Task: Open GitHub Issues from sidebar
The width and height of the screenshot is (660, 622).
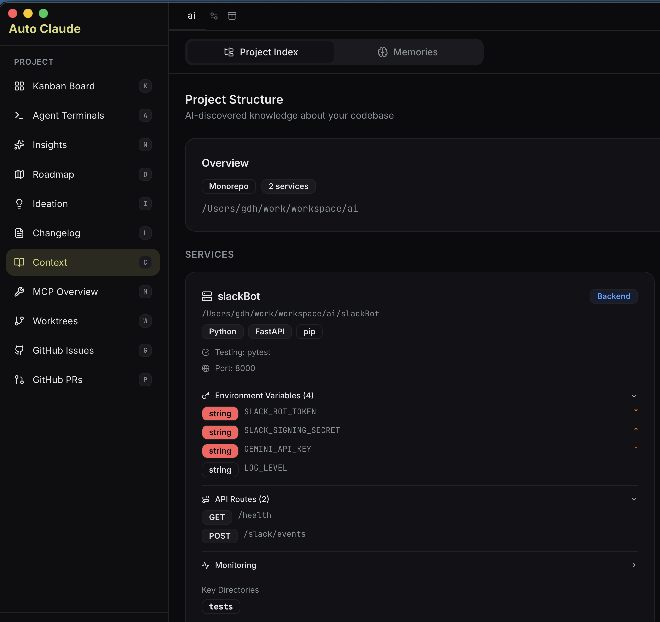Action: pyautogui.click(x=63, y=350)
